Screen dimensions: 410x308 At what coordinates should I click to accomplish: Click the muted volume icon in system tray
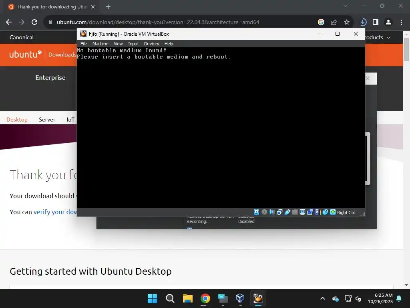point(358,298)
